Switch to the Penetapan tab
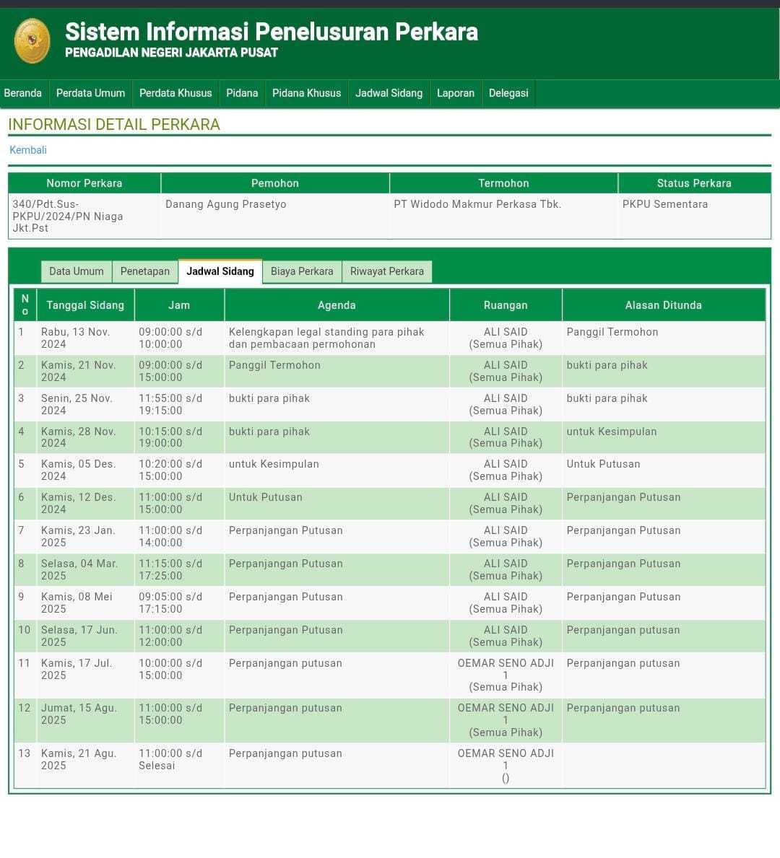The width and height of the screenshot is (780, 858). click(144, 271)
